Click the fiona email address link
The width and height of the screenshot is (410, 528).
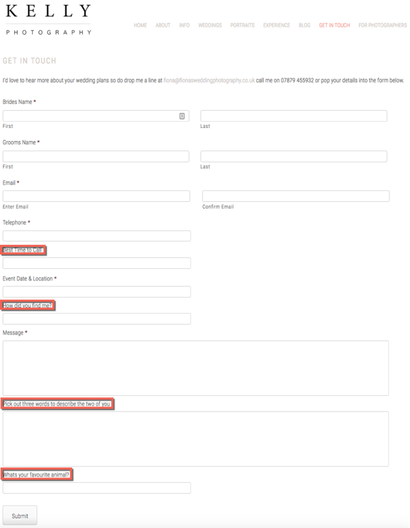(209, 81)
